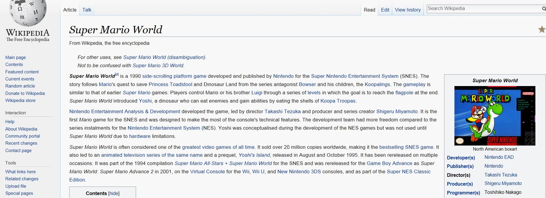Open Current events link
This screenshot has width=546, height=198.
pos(20,79)
